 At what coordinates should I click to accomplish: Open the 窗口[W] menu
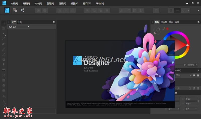tap(87, 4)
